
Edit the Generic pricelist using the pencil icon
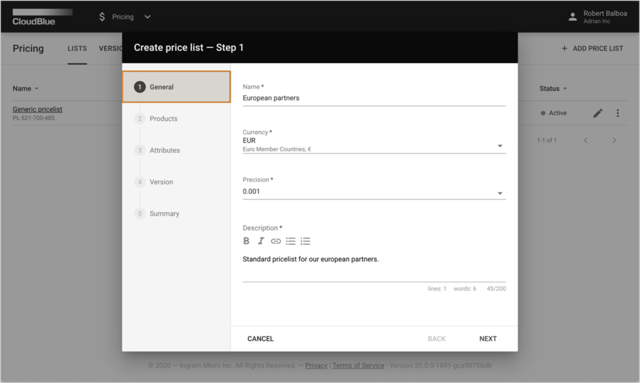(x=597, y=113)
